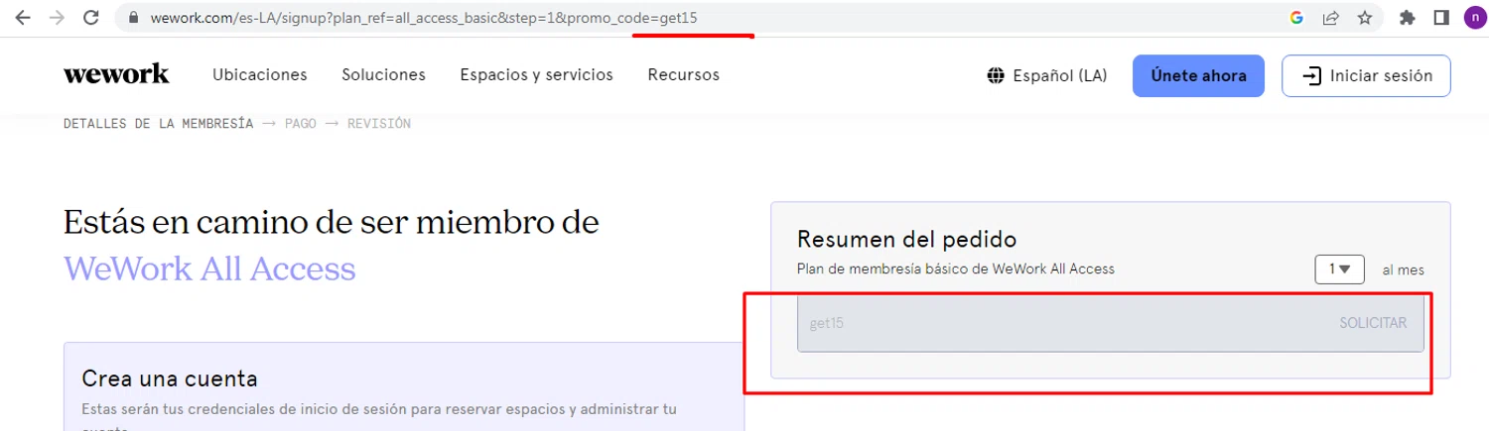
Task: Toggle the browser side panel icon
Action: [1441, 18]
